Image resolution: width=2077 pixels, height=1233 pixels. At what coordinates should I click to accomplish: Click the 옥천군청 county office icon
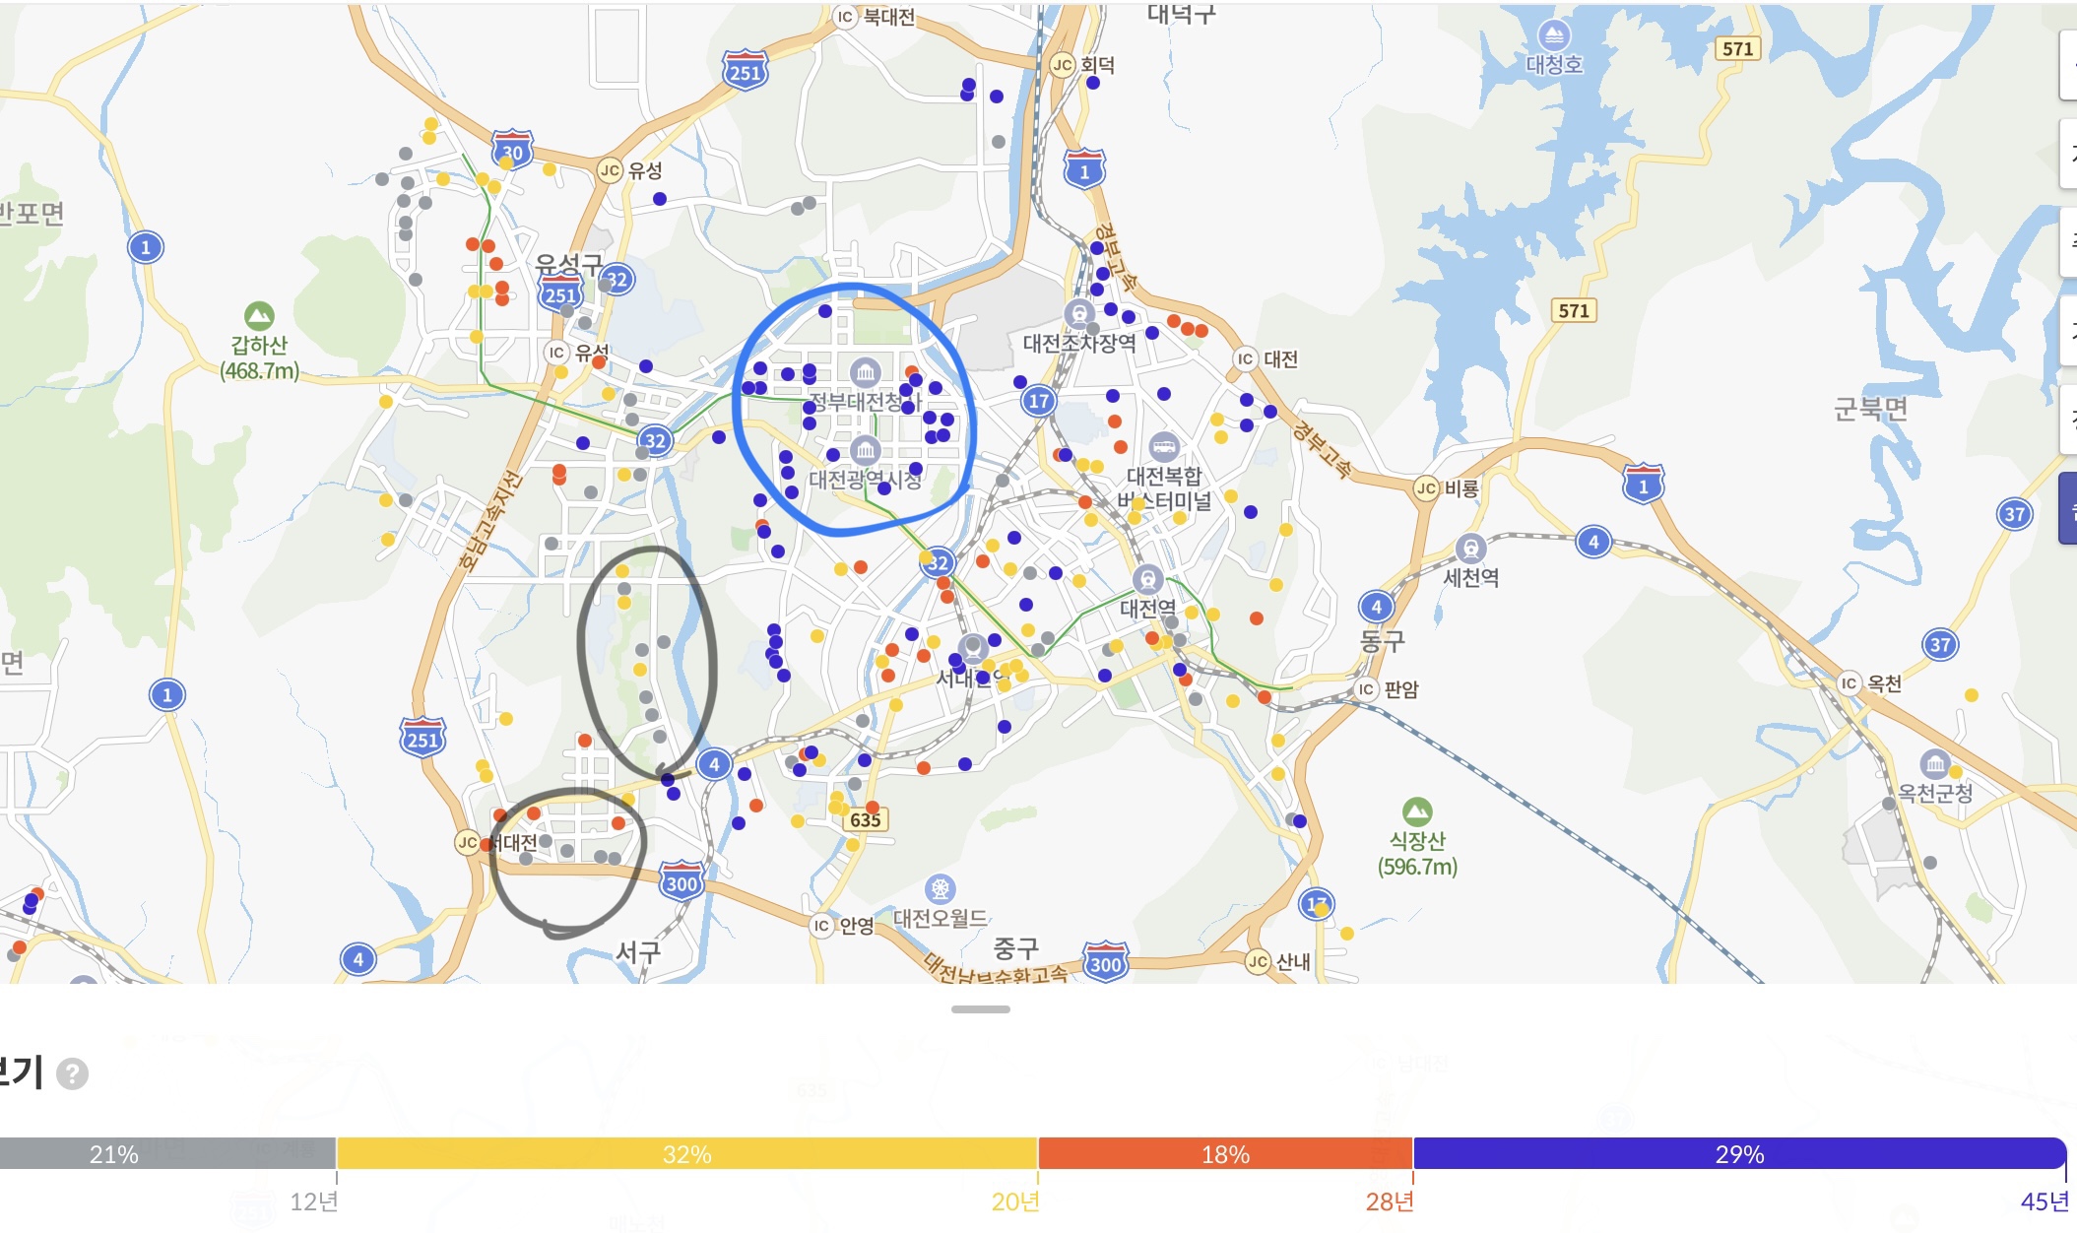1935,763
